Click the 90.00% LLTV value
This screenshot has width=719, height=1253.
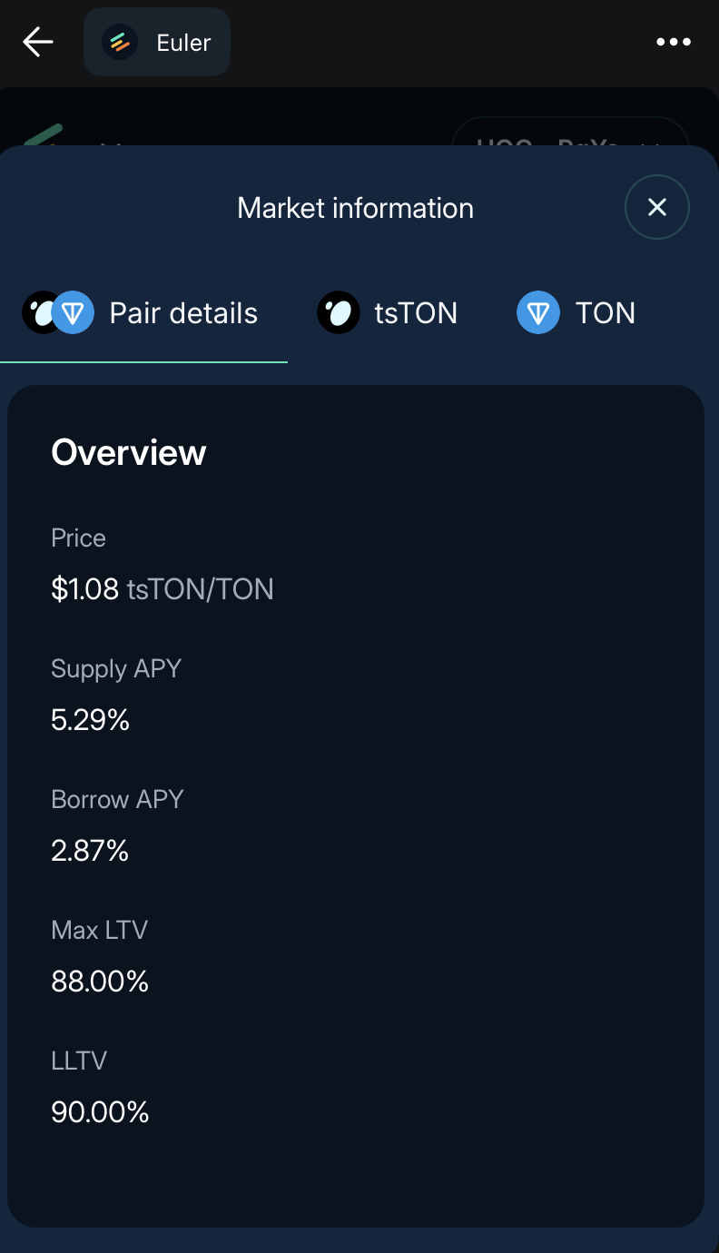pyautogui.click(x=100, y=1113)
